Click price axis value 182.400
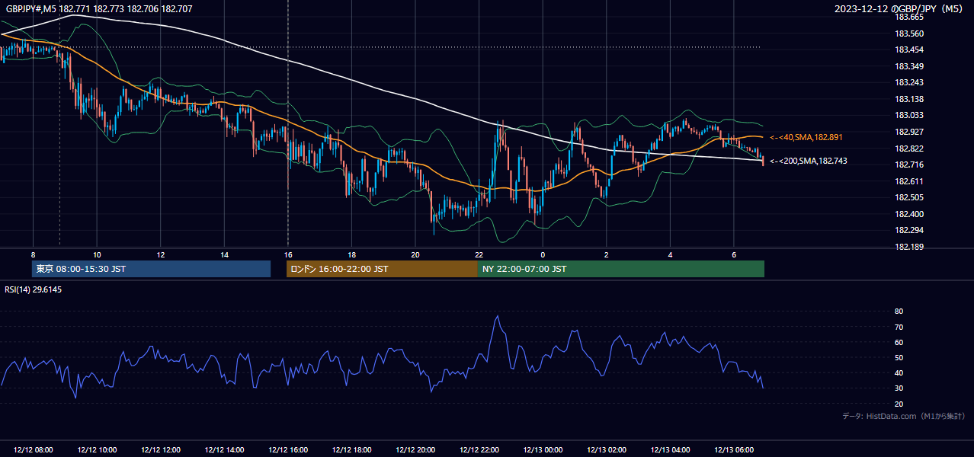 [x=908, y=214]
